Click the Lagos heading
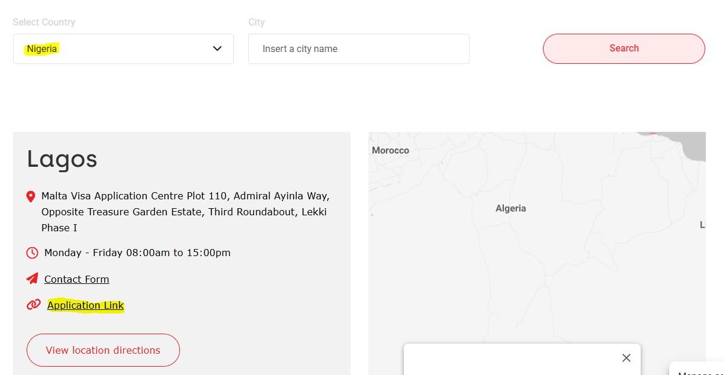The width and height of the screenshot is (723, 375). tap(62, 159)
